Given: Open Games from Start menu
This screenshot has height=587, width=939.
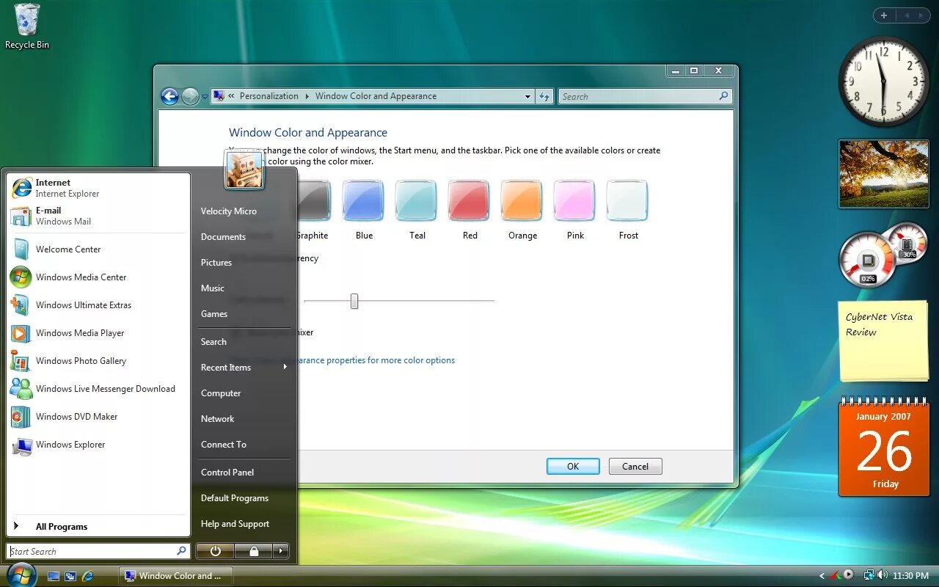Looking at the screenshot, I should [244, 314].
